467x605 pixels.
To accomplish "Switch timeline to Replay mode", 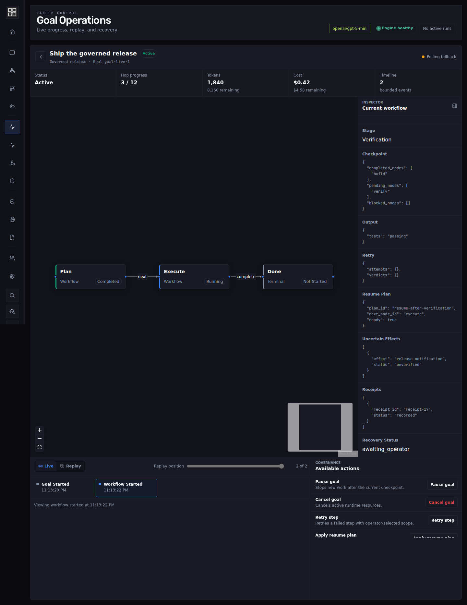I will [x=70, y=466].
